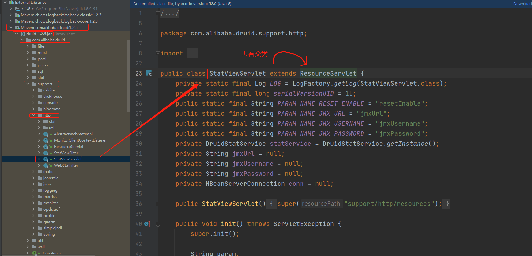Image resolution: width=532 pixels, height=256 pixels.
Task: Click the spring package folder icon
Action: pos(40,234)
